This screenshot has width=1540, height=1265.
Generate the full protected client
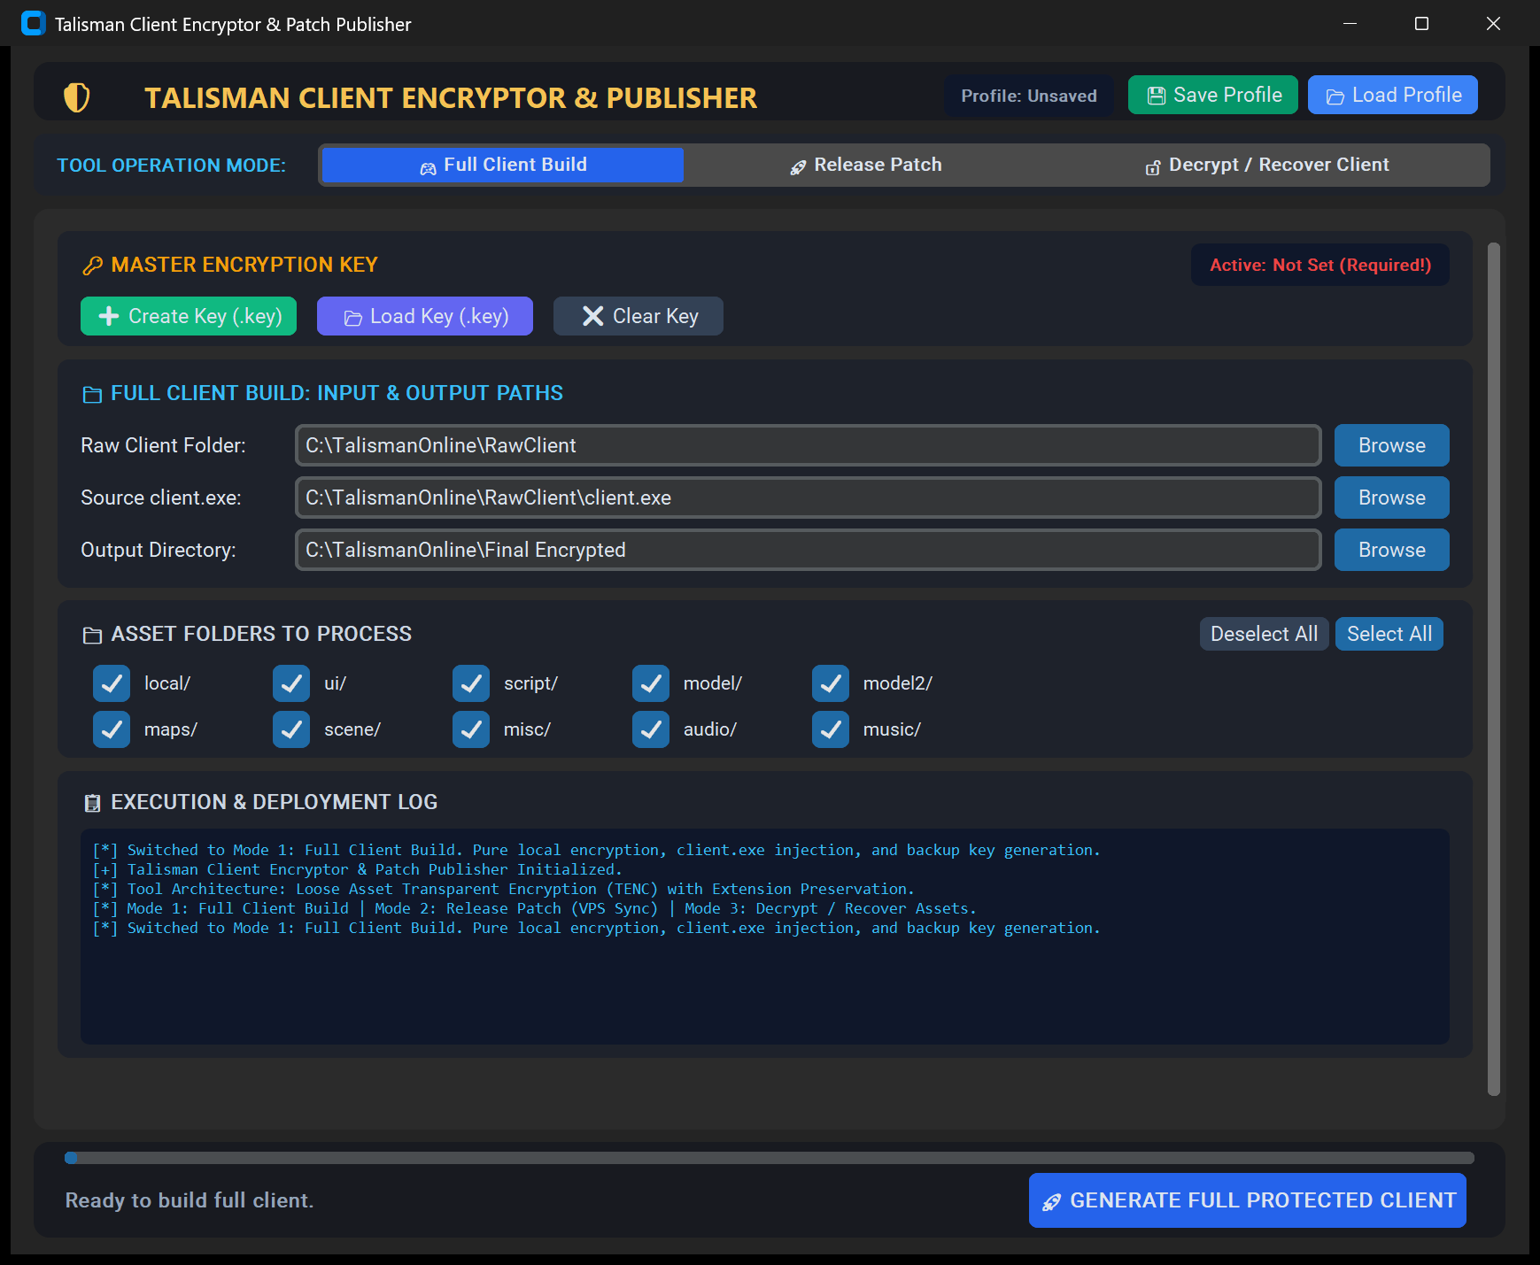tap(1248, 1200)
